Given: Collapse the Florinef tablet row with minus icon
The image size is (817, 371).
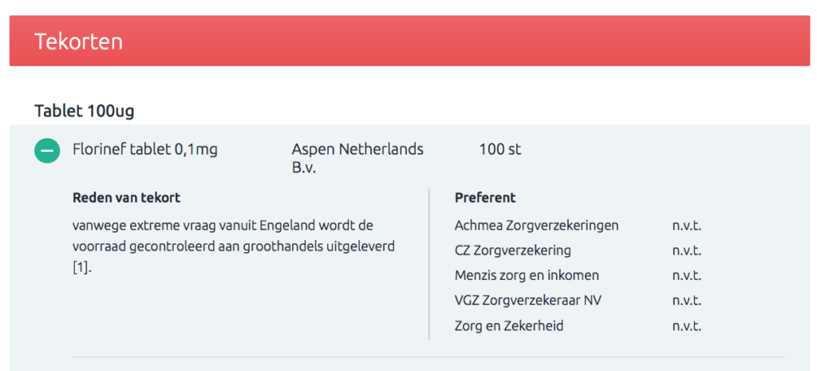Looking at the screenshot, I should point(47,150).
